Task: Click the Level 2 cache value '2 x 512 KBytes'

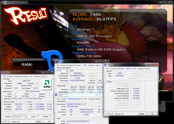Action: pos(40,109)
